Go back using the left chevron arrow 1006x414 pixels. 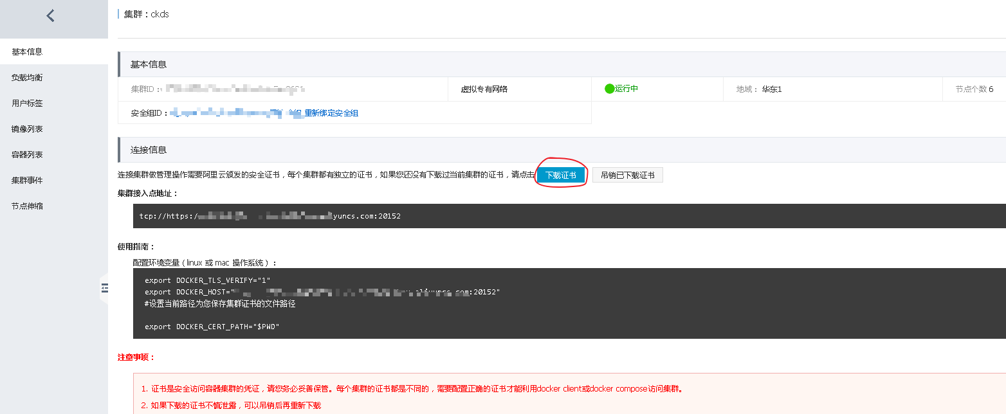coord(51,16)
